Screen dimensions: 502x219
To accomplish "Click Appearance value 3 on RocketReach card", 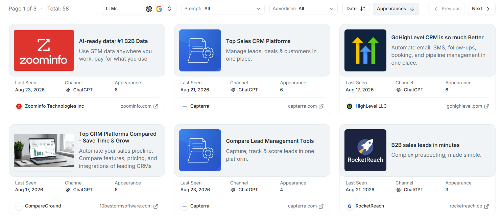I will pos(447,190).
